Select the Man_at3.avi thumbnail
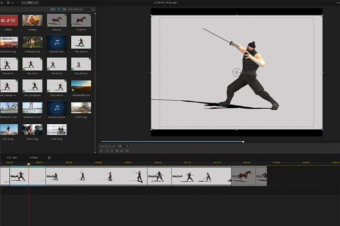 (x=57, y=64)
